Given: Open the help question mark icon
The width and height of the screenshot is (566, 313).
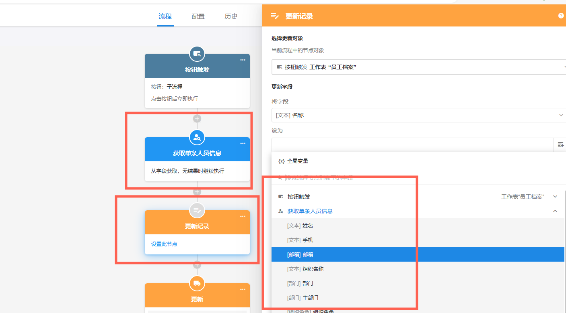Looking at the screenshot, I should click(x=561, y=16).
